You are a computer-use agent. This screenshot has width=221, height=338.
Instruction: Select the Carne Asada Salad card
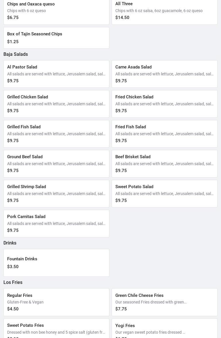(164, 74)
